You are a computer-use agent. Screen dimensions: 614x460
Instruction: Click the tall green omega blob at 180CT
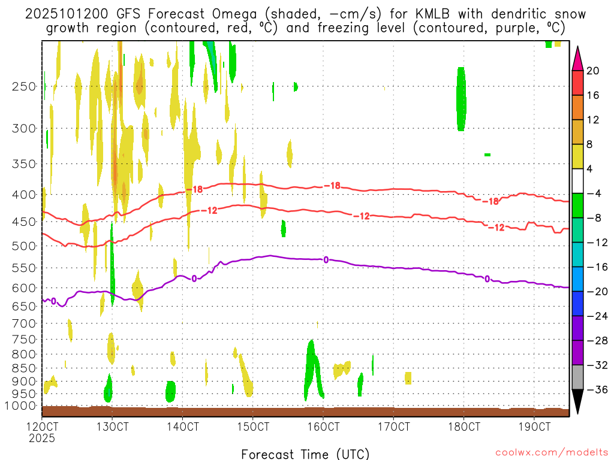461,99
